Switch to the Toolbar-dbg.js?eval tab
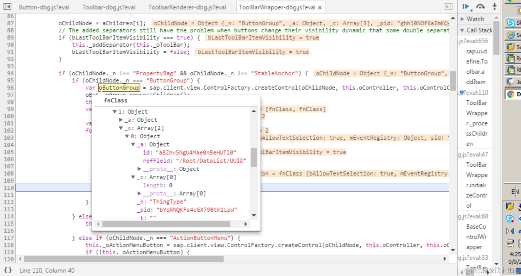521x276 pixels. pyautogui.click(x=109, y=7)
